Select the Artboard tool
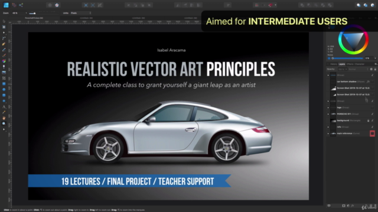Image resolution: width=378 pixels, height=212 pixels. click(4, 27)
